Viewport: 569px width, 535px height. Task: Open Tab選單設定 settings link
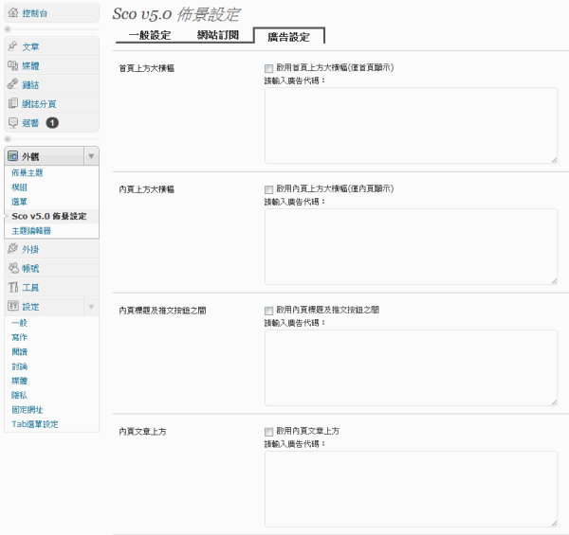(35, 424)
